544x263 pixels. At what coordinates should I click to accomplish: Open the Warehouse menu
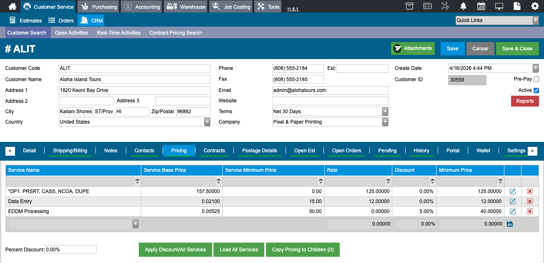click(x=186, y=7)
